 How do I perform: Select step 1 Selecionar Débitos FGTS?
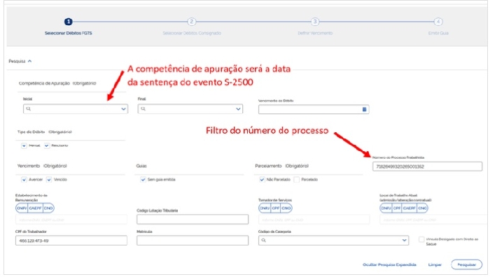[68, 22]
